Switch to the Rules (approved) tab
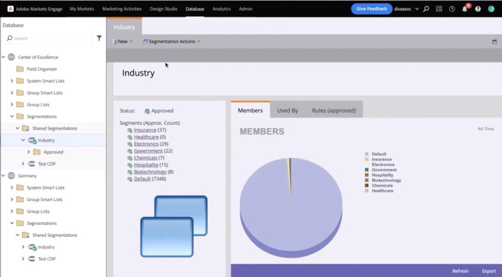This screenshot has width=502, height=277. [334, 110]
